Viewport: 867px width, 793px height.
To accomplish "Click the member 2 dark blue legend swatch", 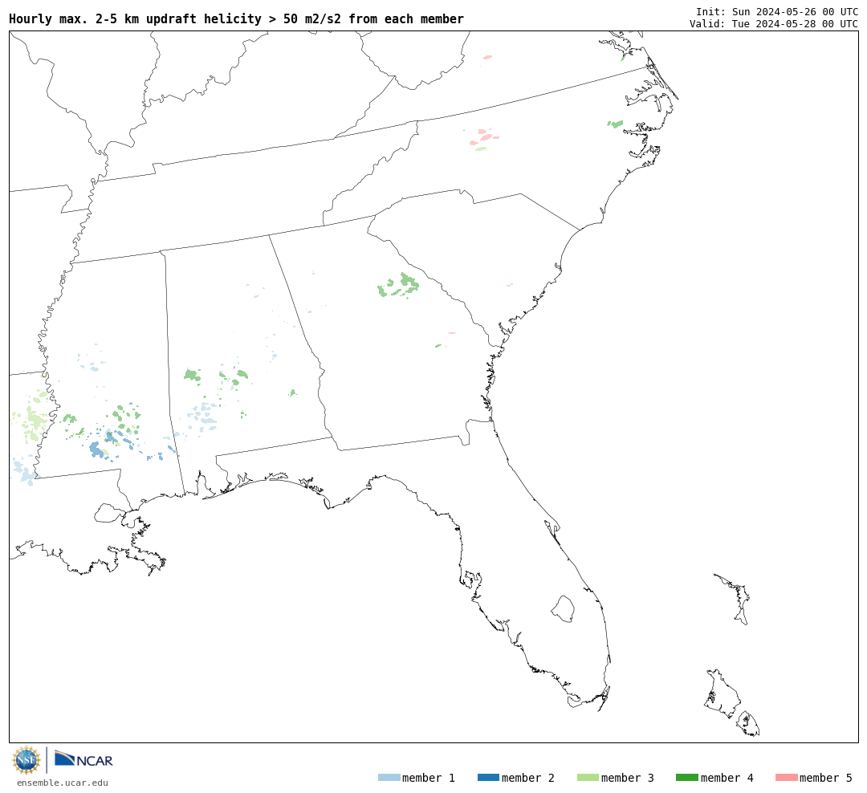I will point(488,778).
